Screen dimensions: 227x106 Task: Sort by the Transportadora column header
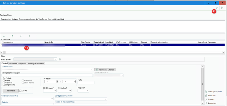(23, 42)
